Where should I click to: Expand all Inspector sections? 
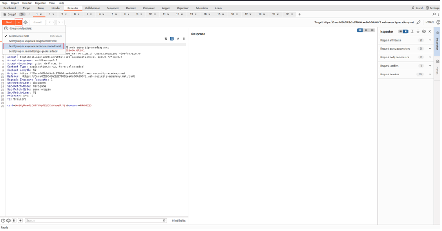click(412, 32)
